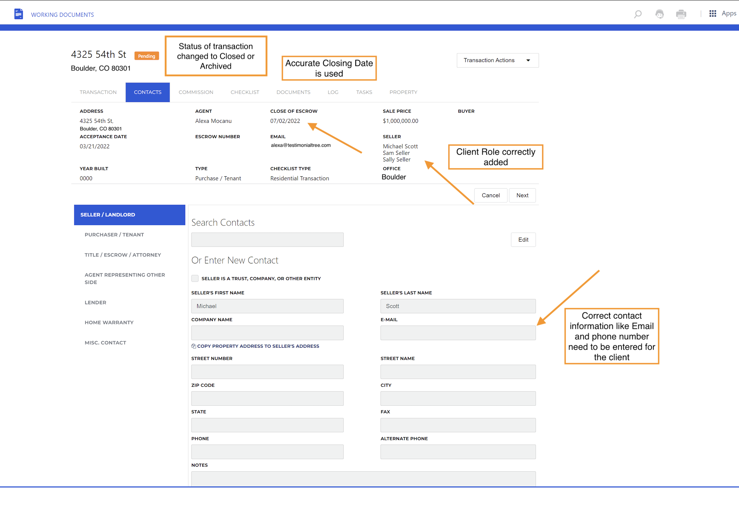Open the Documents tab

[293, 92]
